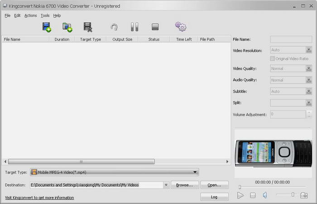
Task: Click the File Name input field
Action: pos(291,39)
